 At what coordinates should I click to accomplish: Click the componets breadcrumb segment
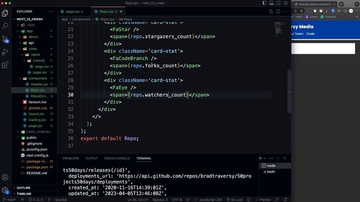(81, 19)
